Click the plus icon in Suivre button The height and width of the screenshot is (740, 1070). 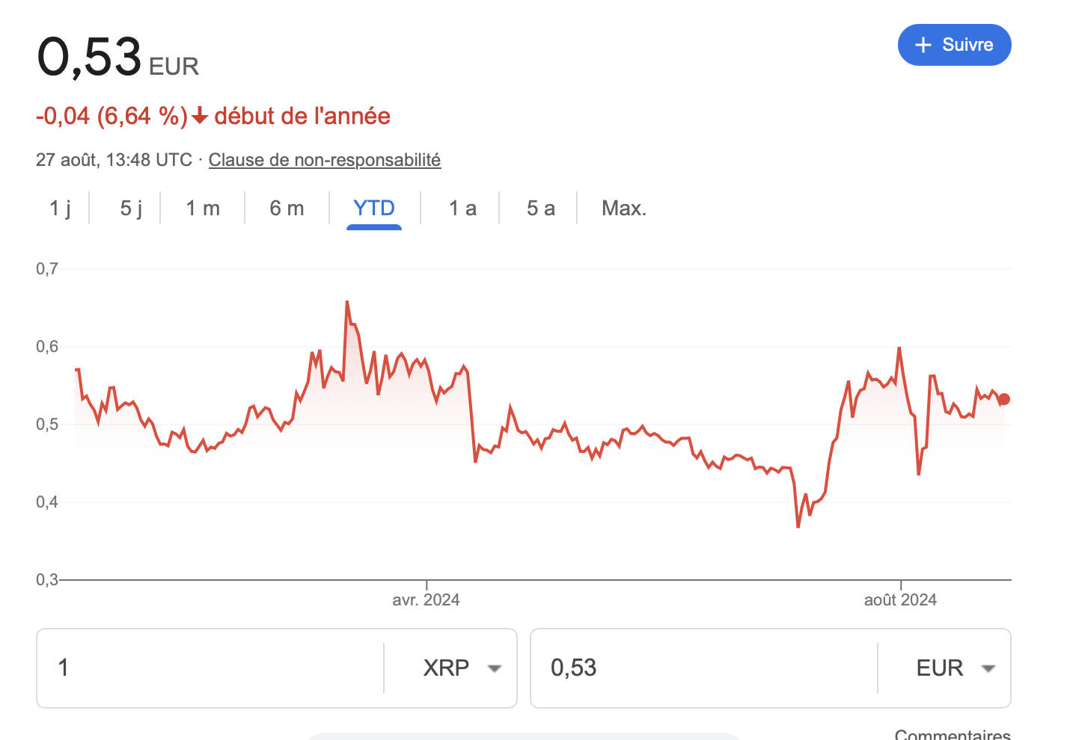click(923, 45)
